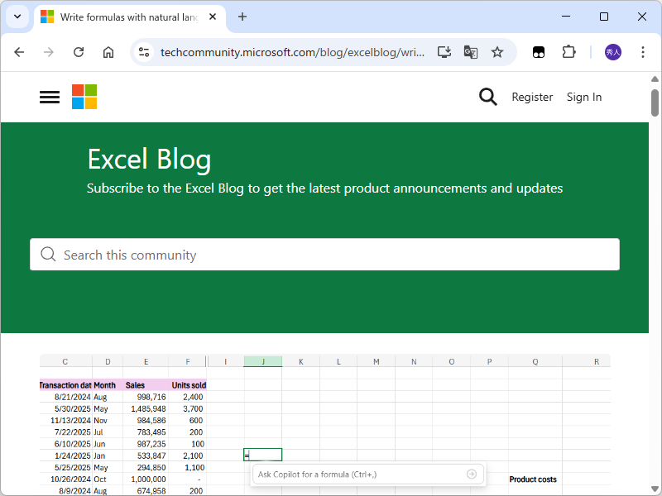Viewport: 662px width, 496px height.
Task: Click the Microsoft logo icon
Action: pyautogui.click(x=84, y=97)
